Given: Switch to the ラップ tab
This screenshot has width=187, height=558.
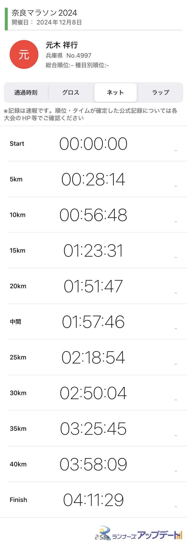Looking at the screenshot, I should click(x=161, y=93).
